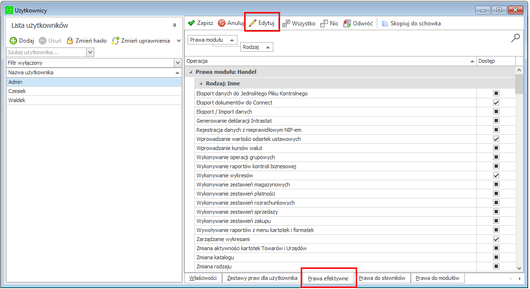530x289 pixels.
Task: Click the Zapisz green checkmark icon
Action: 192,23
